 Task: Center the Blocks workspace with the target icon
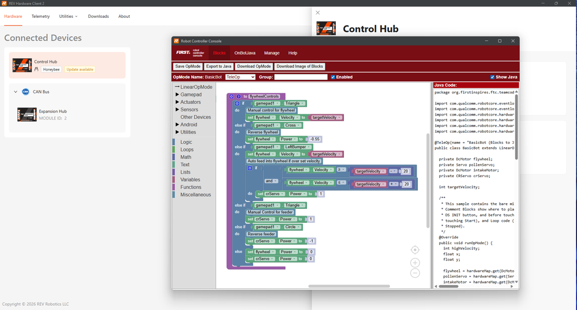(x=415, y=250)
